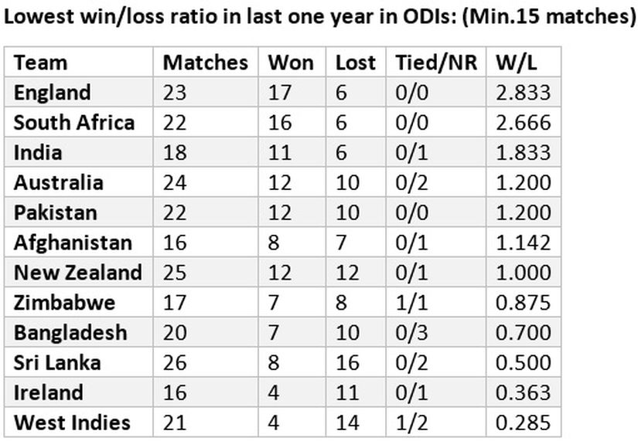Select the Australia team cell

(x=58, y=182)
